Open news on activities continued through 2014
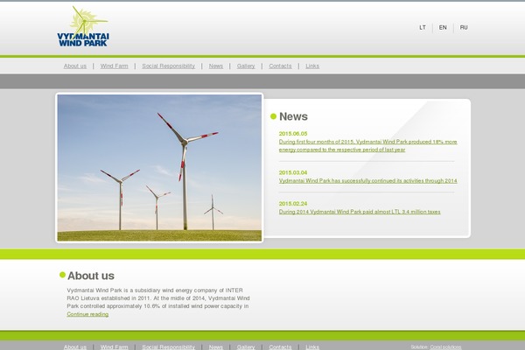The image size is (525, 350). (x=367, y=180)
